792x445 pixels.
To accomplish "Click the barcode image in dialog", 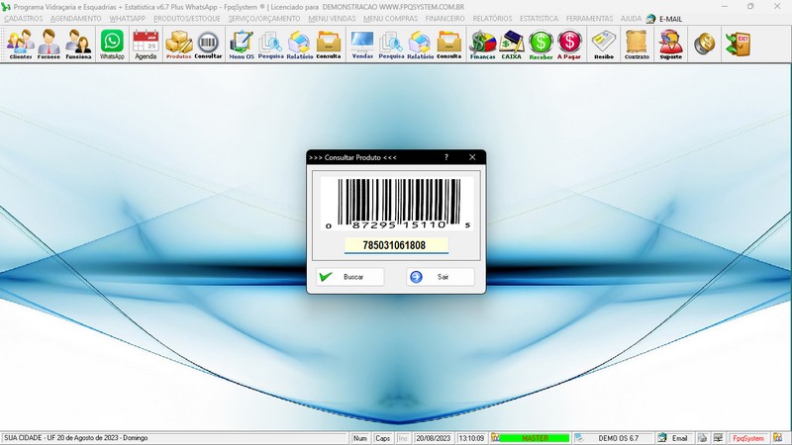I will [397, 204].
